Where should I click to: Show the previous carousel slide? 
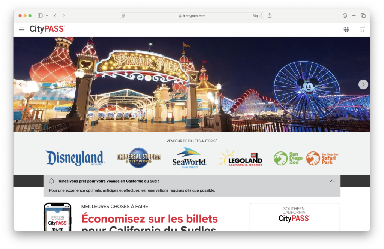[21, 84]
